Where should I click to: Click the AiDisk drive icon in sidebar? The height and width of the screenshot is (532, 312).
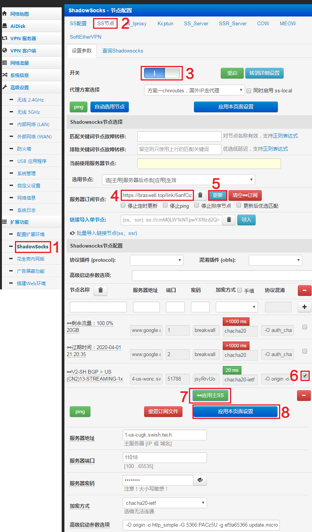point(5,26)
